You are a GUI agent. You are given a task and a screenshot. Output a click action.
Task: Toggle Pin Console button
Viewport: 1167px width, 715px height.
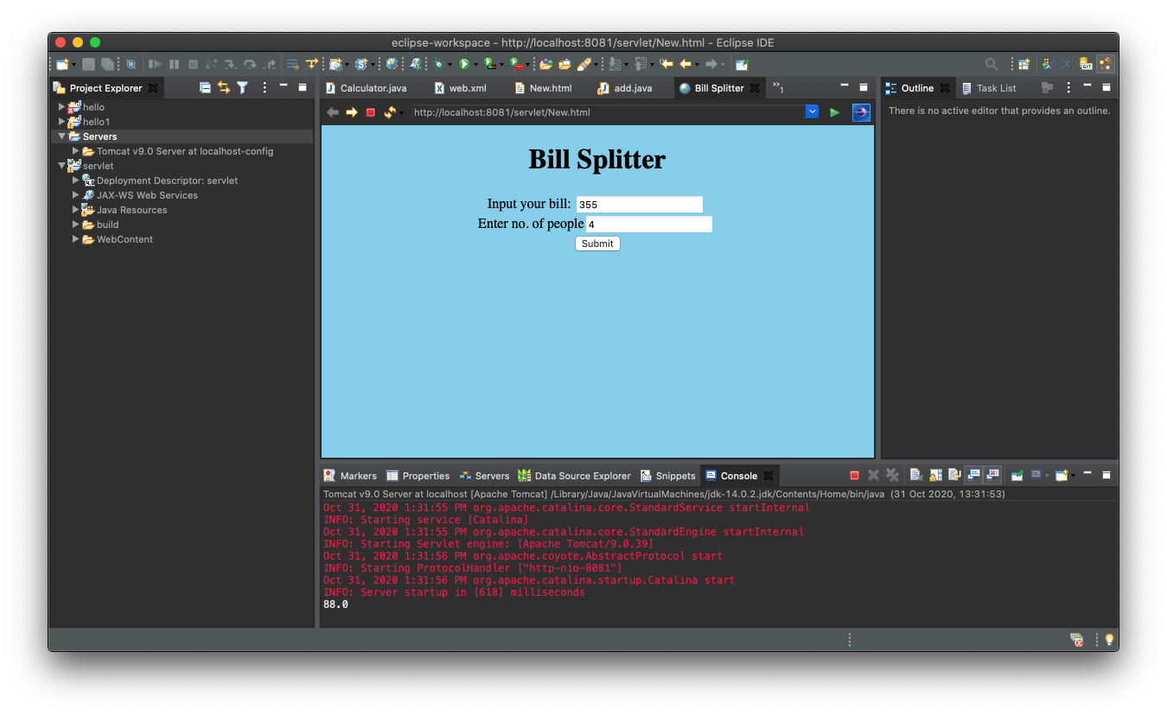[x=1017, y=475]
